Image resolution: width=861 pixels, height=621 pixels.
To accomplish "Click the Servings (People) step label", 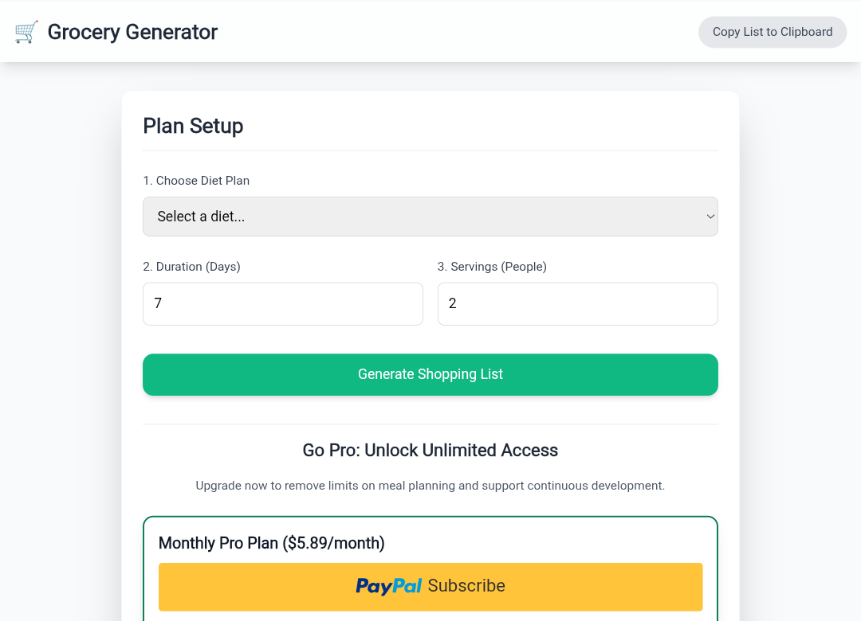I will [492, 267].
